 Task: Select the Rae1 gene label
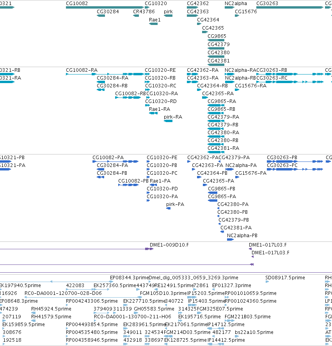click(x=155, y=20)
